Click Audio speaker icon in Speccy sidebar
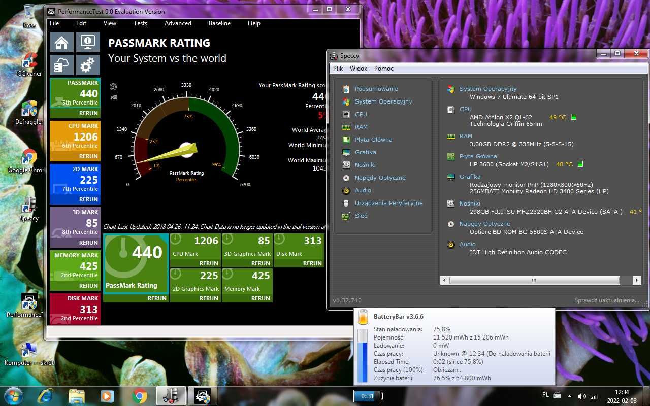This screenshot has width=650, height=406. click(346, 190)
